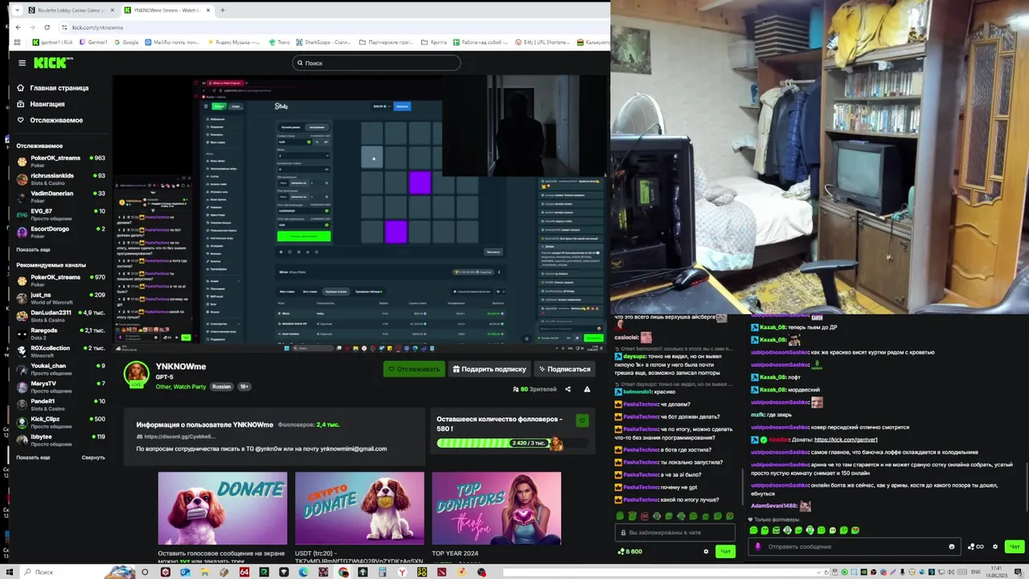
Task: Open the Крипта bookmarks folder
Action: coord(434,42)
